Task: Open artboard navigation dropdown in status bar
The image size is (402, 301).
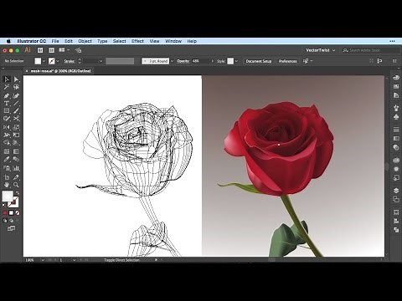Action: point(74,260)
